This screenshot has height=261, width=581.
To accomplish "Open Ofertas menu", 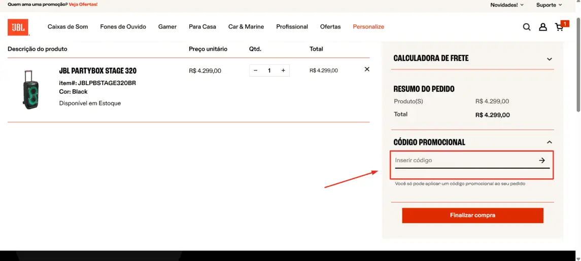I will click(x=330, y=27).
